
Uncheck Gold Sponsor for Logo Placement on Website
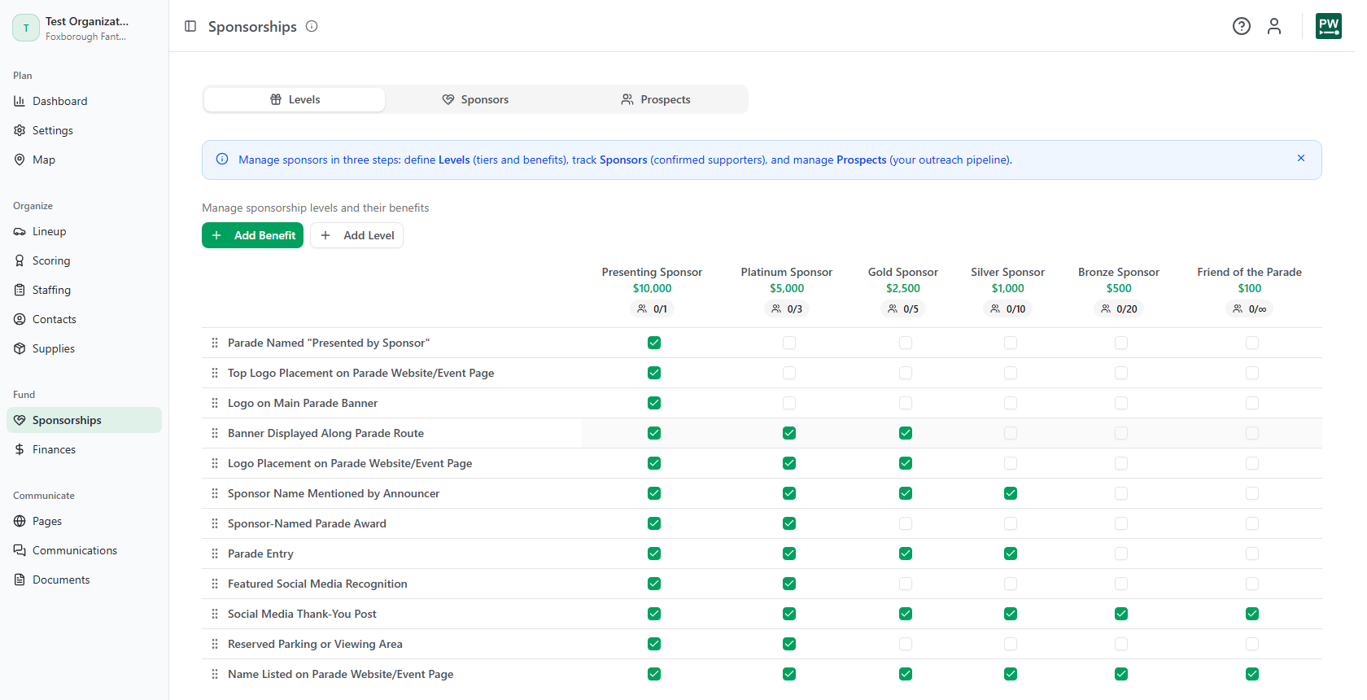coord(906,463)
